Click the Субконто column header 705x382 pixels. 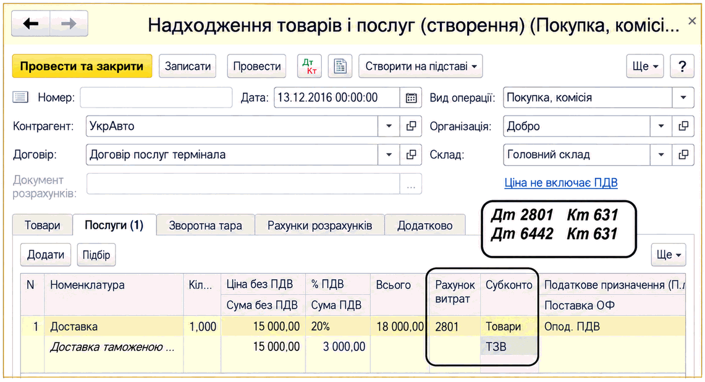509,294
